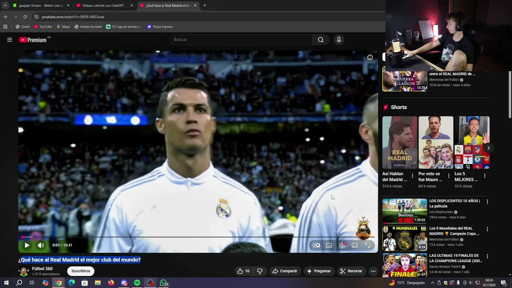Reload the current page
Image resolution: width=512 pixels, height=288 pixels.
coord(25,17)
